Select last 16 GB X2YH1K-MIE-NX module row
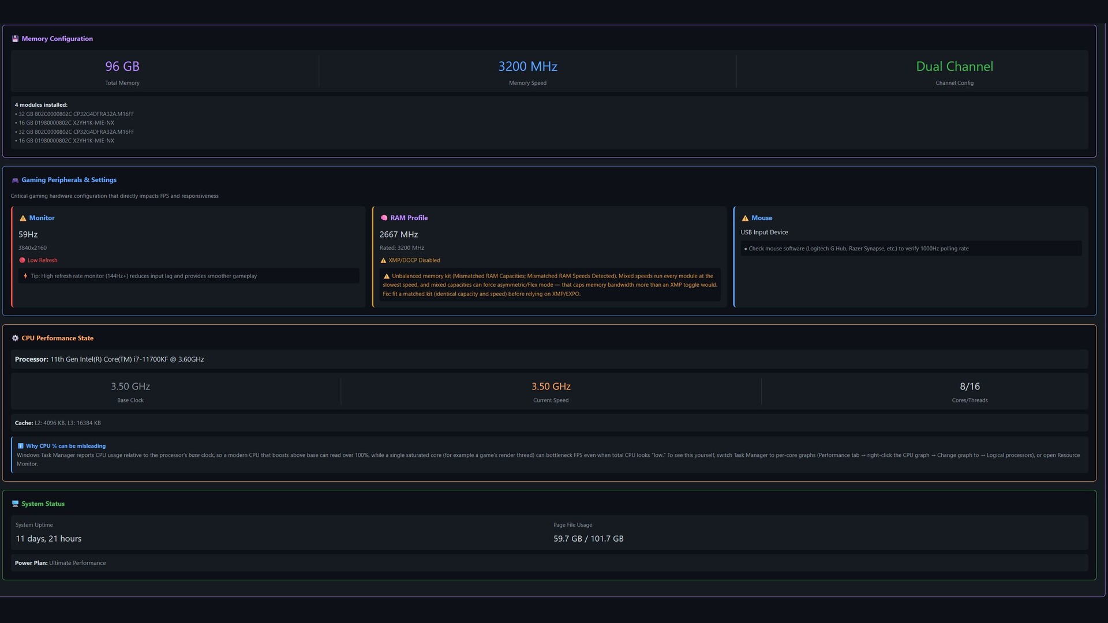 [65, 141]
